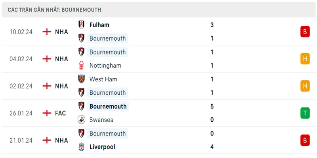Click the header Các trận gần nhất: Bournemouth
Screen dimensions: 317x158
coord(54,10)
